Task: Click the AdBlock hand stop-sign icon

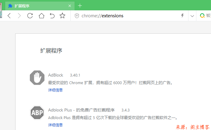Action: pyautogui.click(x=37, y=78)
